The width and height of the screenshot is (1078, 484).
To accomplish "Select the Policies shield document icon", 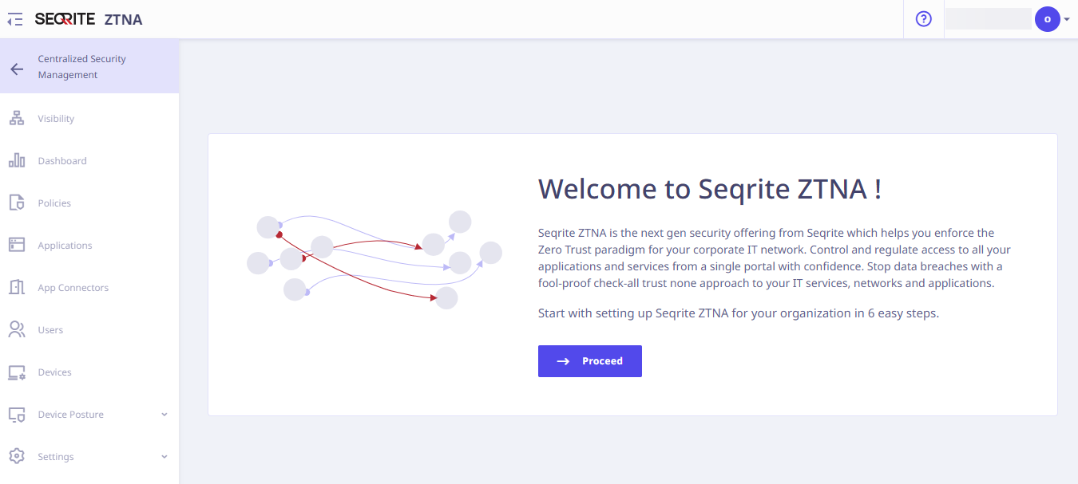I will tap(17, 203).
